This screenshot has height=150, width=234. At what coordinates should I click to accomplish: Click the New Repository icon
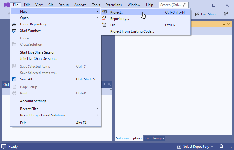tap(104, 18)
